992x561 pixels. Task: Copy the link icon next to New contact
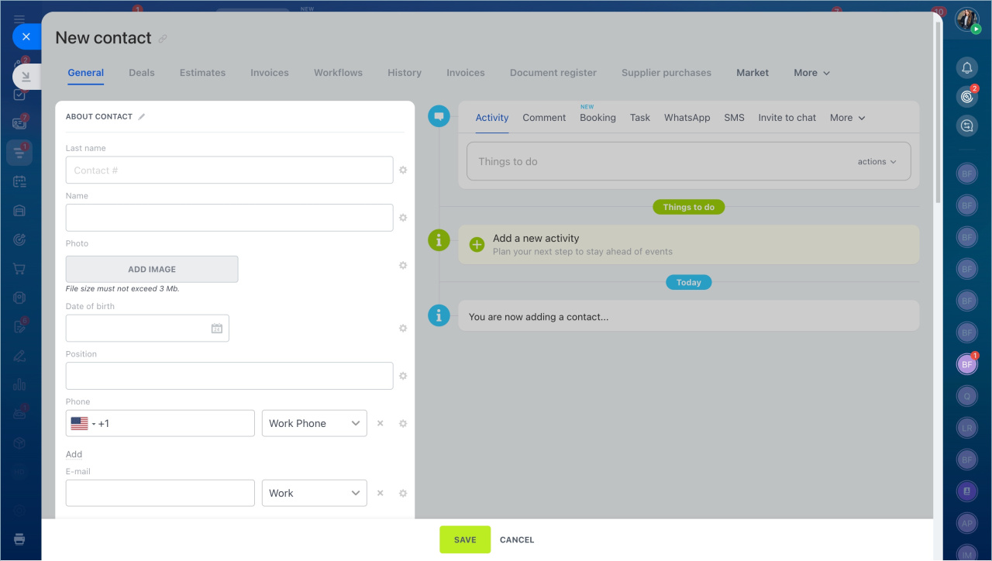(163, 39)
